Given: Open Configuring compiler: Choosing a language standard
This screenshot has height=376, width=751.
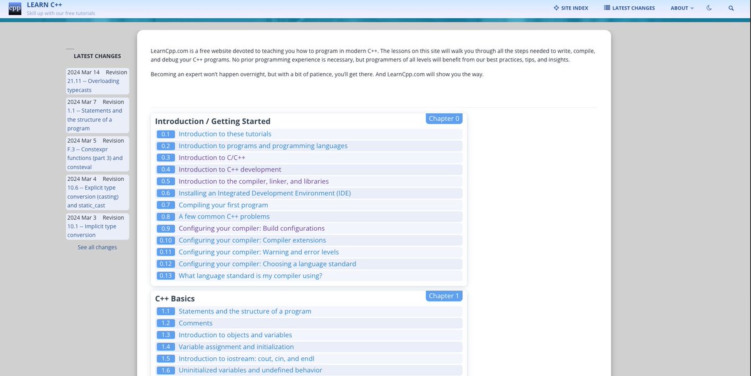Looking at the screenshot, I should [x=267, y=264].
